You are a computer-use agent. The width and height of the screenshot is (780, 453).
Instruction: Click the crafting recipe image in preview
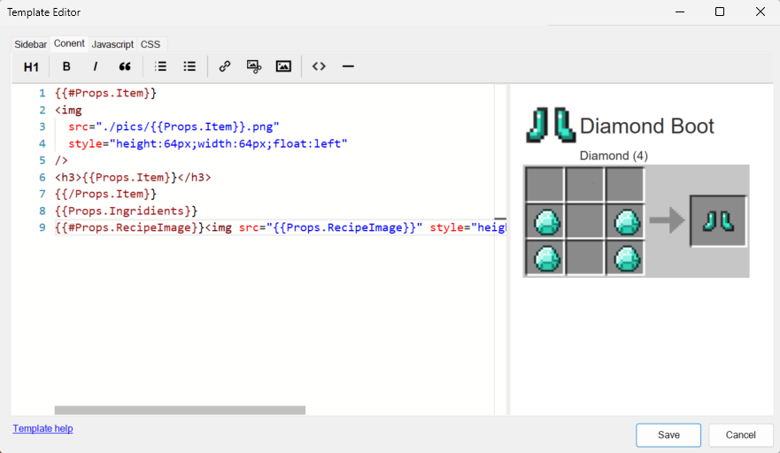click(x=637, y=221)
